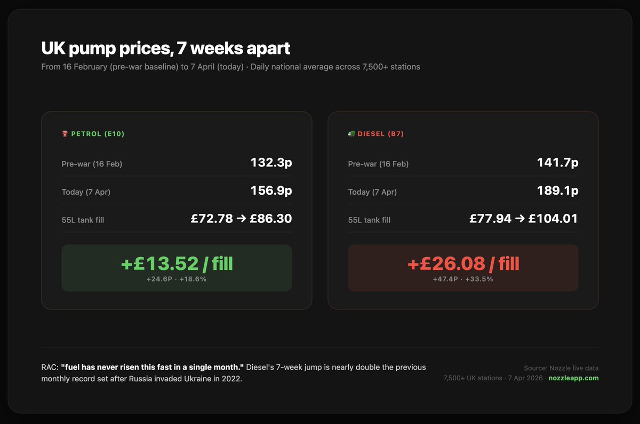Click diesel tank fill £77.94 → £104.01

click(x=524, y=218)
